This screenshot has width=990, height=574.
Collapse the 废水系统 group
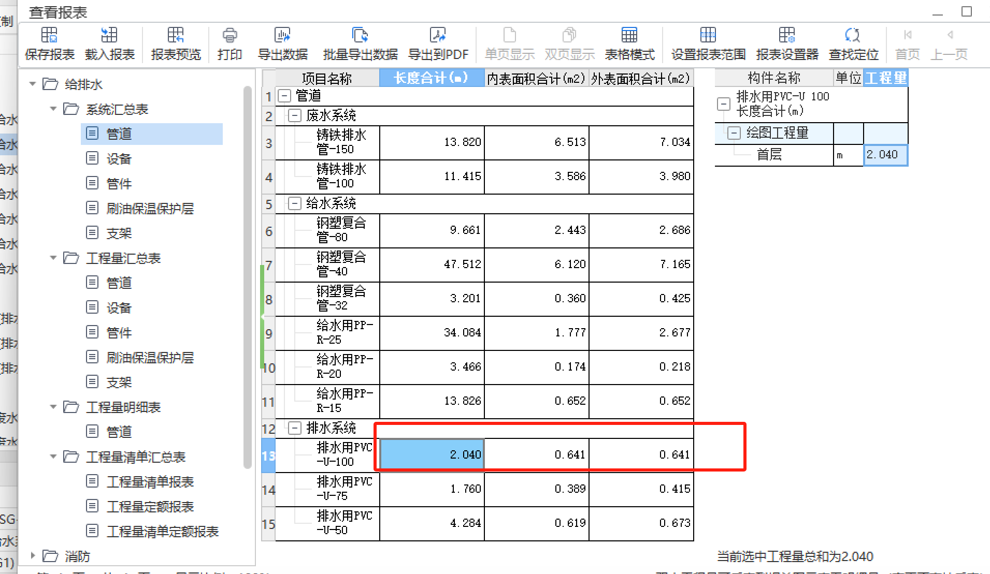(294, 115)
